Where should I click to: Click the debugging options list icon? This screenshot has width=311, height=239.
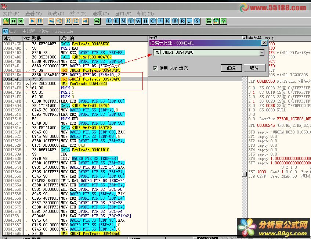(x=209, y=21)
